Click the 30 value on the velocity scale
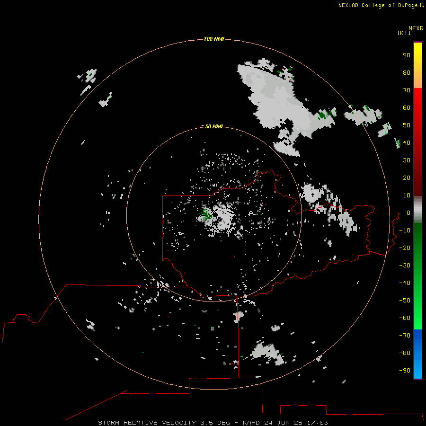The image size is (426, 426). click(x=407, y=160)
